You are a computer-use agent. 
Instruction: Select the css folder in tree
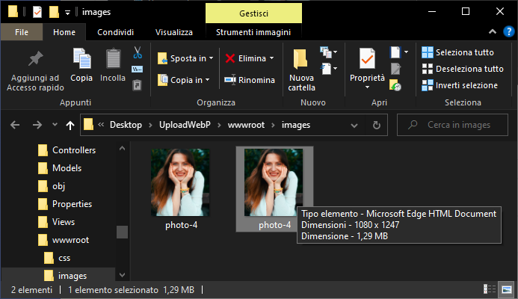tap(58, 258)
